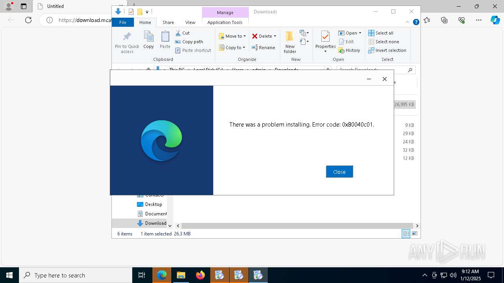View site information icon in Edge address bar
504x283 pixels.
tap(50, 20)
